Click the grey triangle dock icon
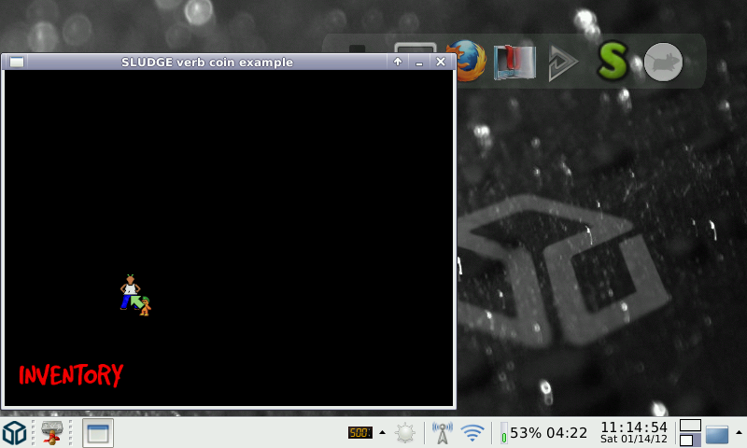747x448 pixels. (x=563, y=63)
